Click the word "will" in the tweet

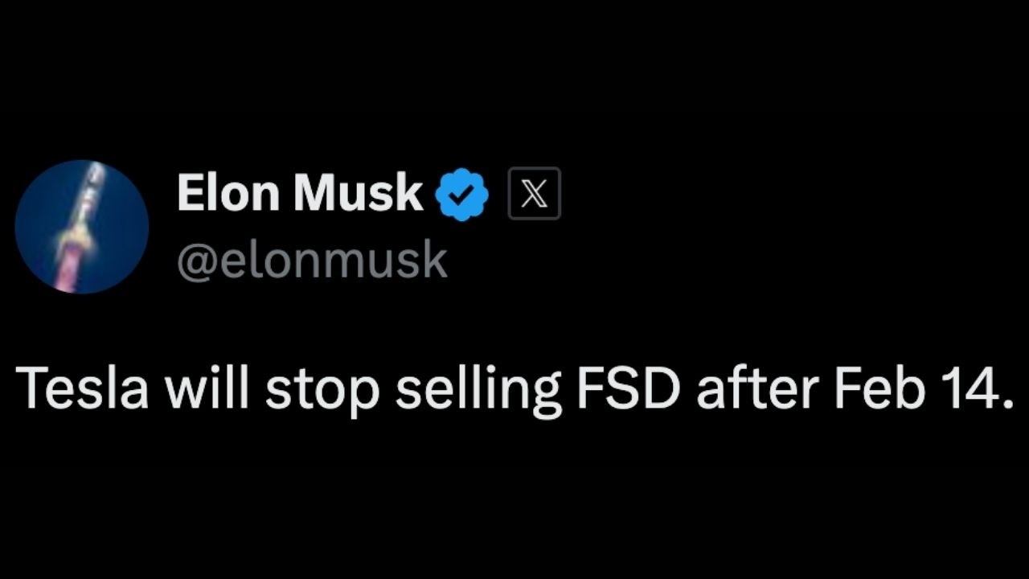(207, 388)
